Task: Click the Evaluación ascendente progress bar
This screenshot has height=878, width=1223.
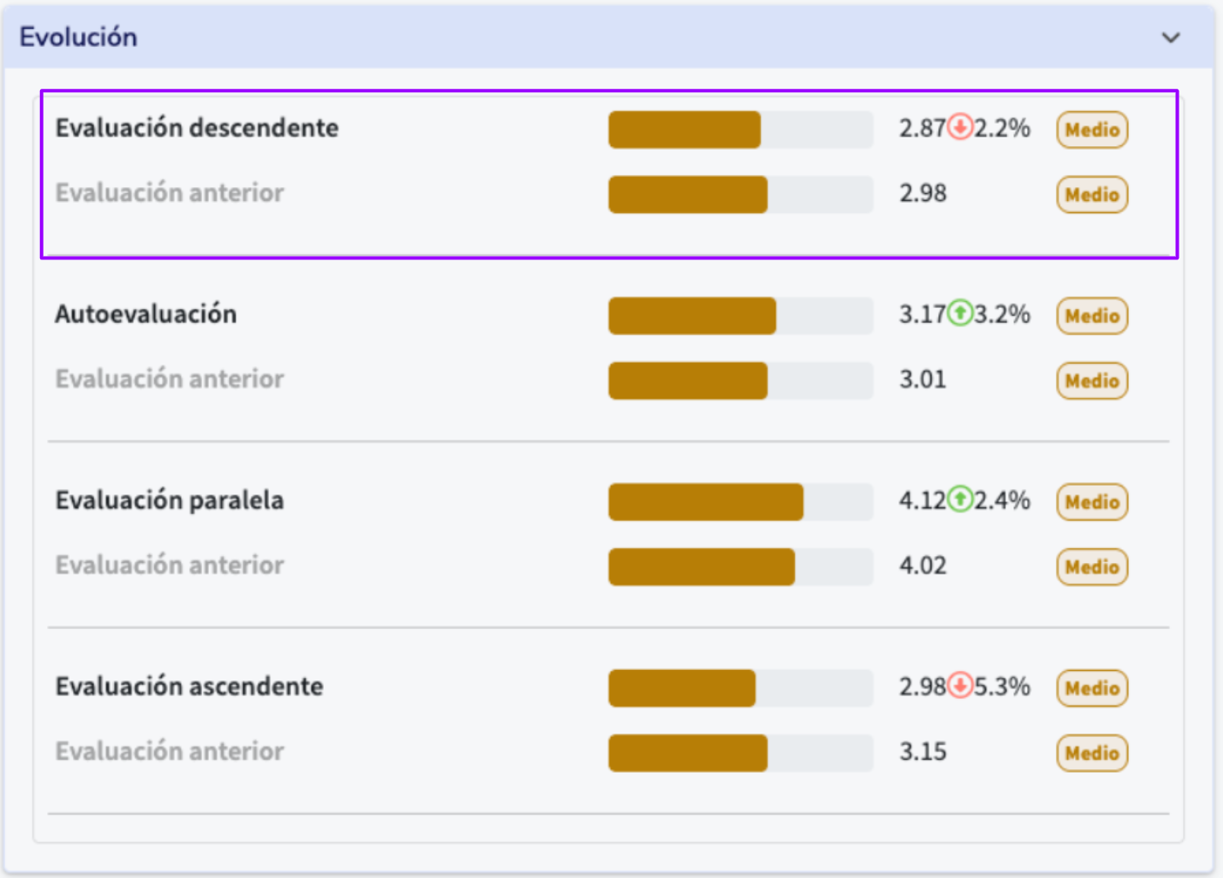Action: click(x=740, y=688)
